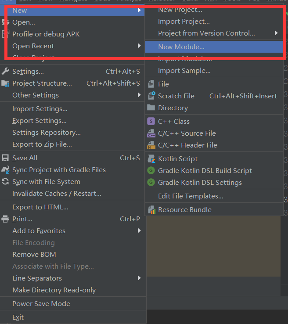This screenshot has height=324, width=288.
Task: Select Make Directory Read-only
Action: 54,290
